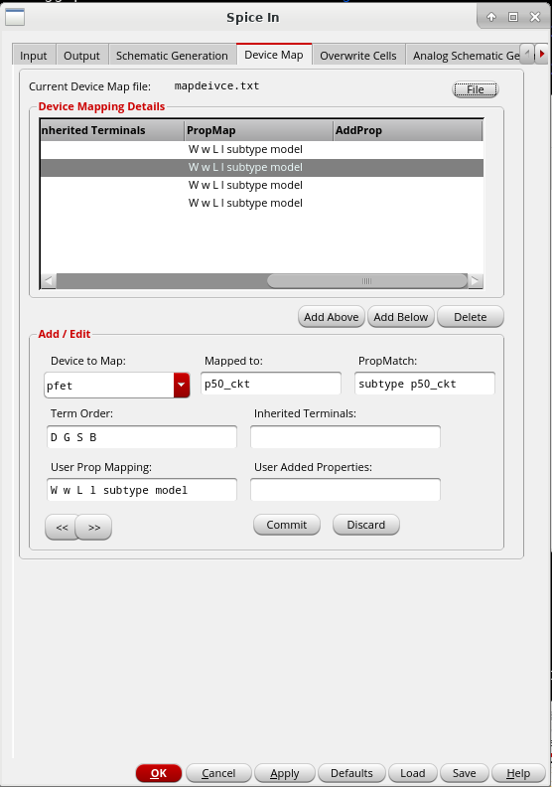This screenshot has height=787, width=552.
Task: Apply the Spice In settings
Action: point(285,773)
